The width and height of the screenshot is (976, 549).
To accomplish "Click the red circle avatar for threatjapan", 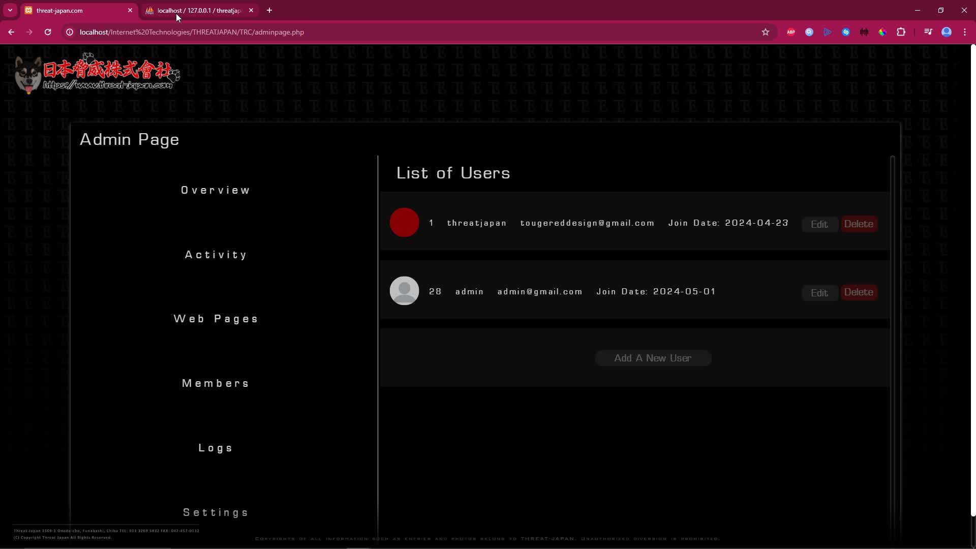I will pos(404,222).
